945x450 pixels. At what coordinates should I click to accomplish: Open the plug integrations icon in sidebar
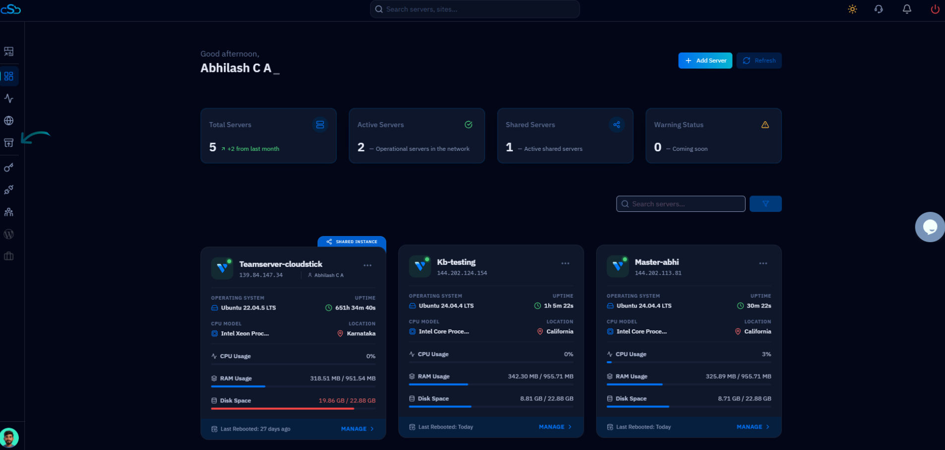click(9, 190)
